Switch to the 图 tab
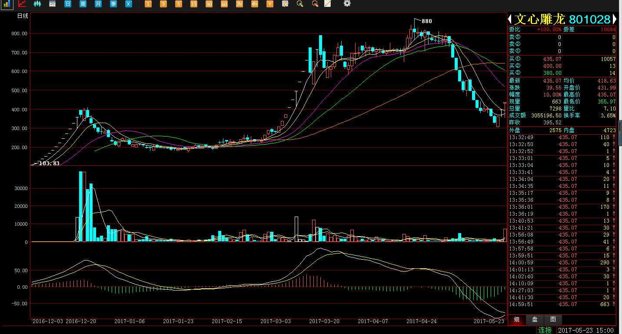 [553, 319]
